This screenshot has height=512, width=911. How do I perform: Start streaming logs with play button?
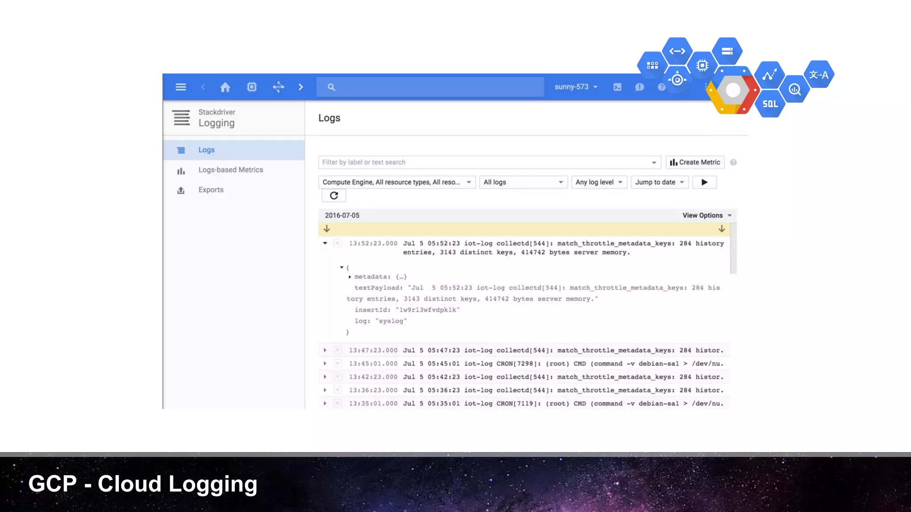(705, 182)
